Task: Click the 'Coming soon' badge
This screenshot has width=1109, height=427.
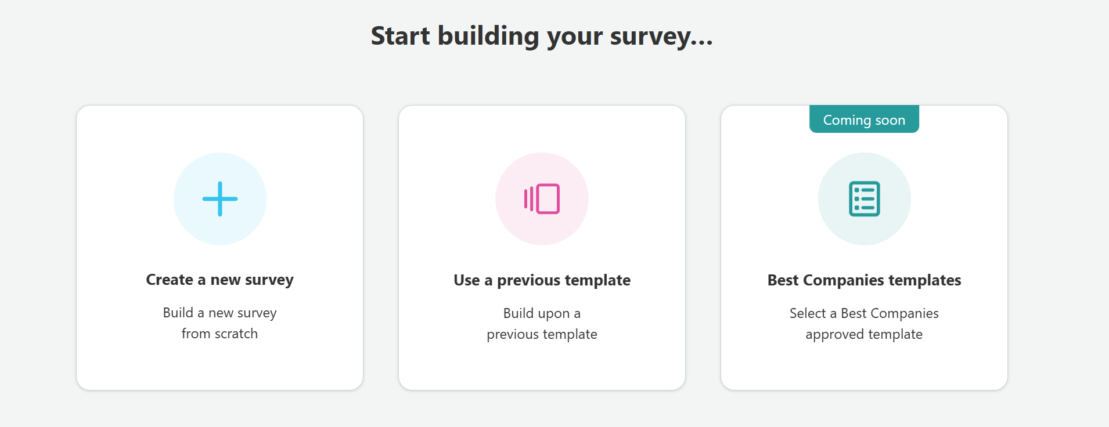Action: (x=864, y=120)
